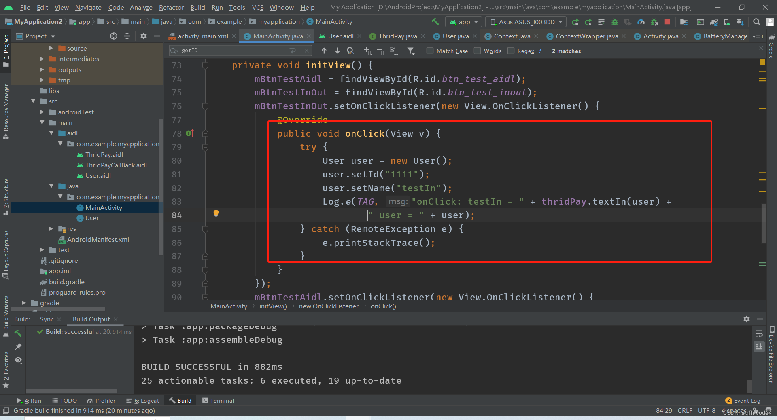Image resolution: width=777 pixels, height=420 pixels.
Task: Click the intention lightbulb on line 84
Action: 216,213
